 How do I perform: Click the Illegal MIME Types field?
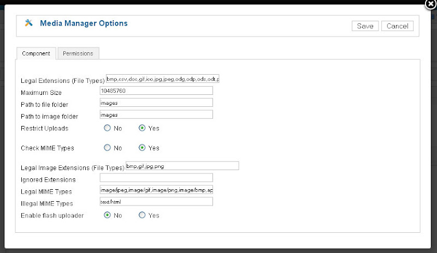click(156, 202)
